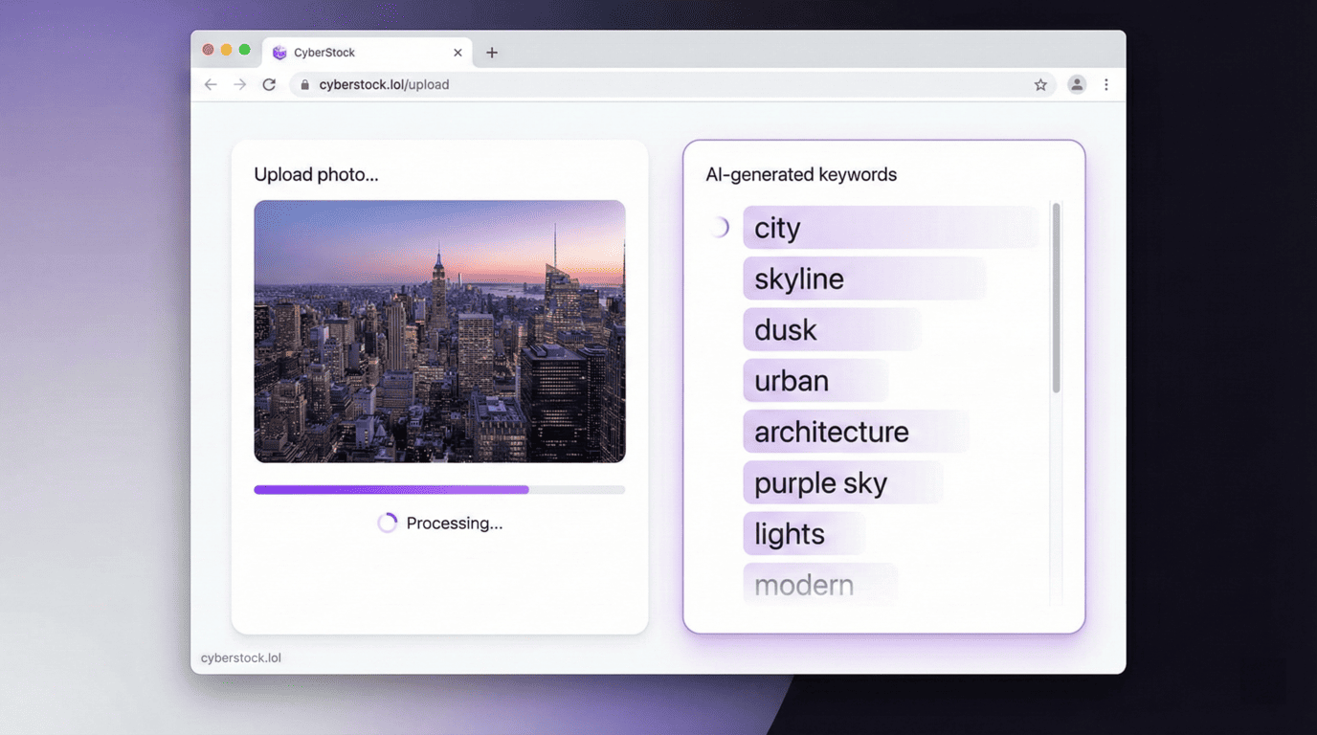Click the upload progress bar
This screenshot has height=735, width=1317.
tap(439, 489)
